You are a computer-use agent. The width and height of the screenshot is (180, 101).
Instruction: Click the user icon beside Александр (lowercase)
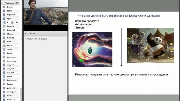click(4, 61)
